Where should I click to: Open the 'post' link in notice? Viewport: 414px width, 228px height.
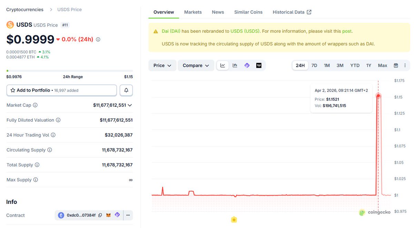[x=347, y=31]
